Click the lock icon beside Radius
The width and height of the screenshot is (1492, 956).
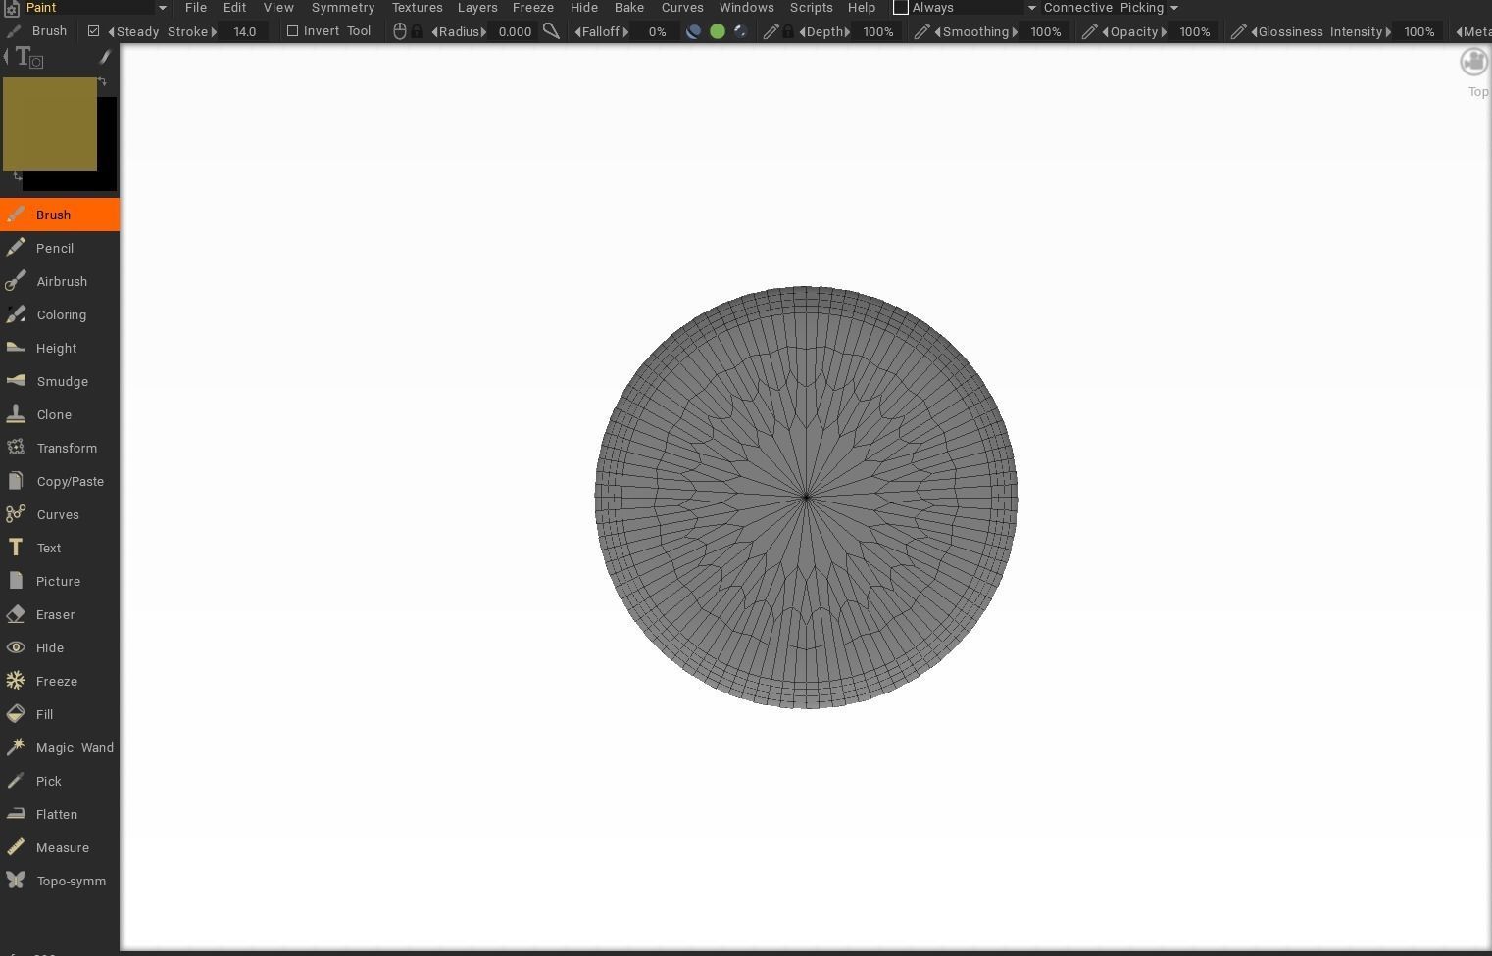click(x=417, y=31)
